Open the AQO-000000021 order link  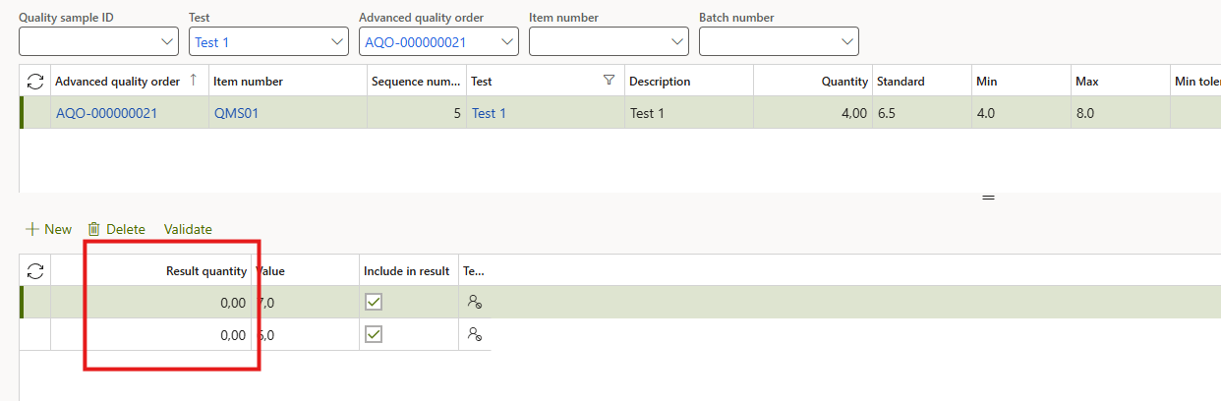[x=106, y=113]
